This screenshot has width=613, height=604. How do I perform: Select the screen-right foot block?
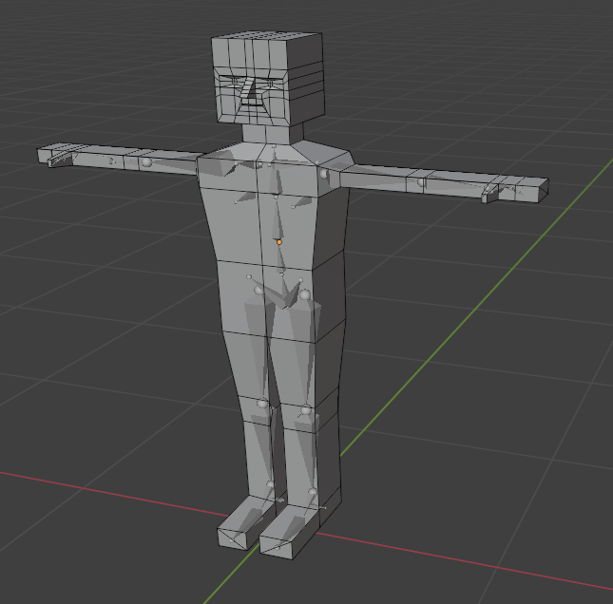click(292, 532)
